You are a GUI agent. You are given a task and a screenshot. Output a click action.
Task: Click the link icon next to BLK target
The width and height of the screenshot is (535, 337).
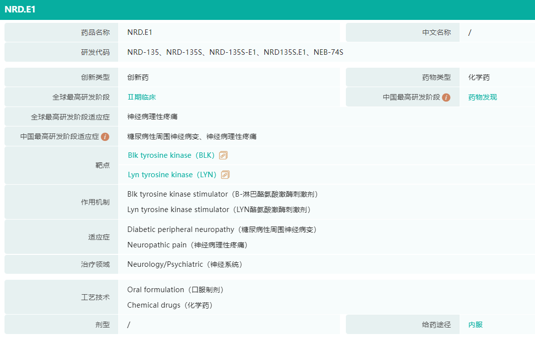(223, 155)
